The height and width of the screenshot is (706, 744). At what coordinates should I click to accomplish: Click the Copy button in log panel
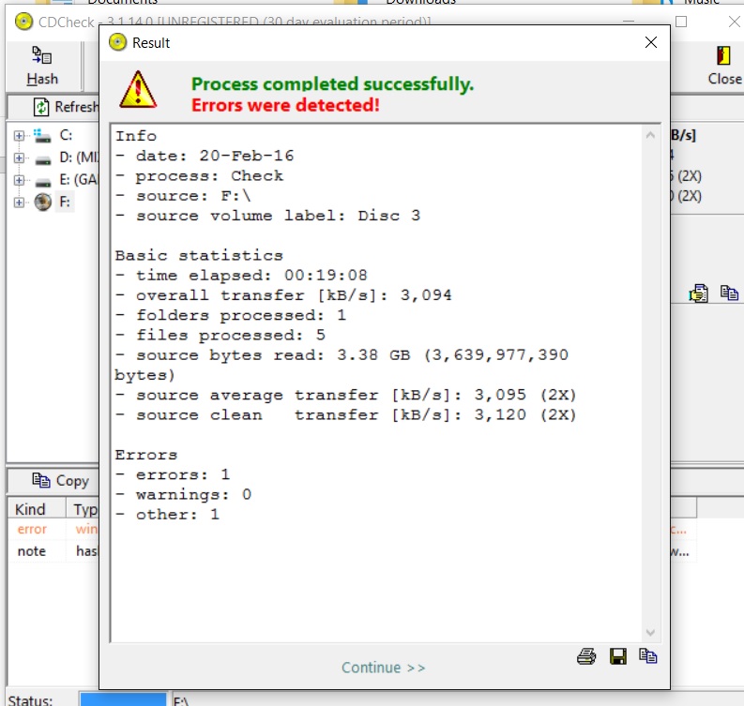point(59,480)
